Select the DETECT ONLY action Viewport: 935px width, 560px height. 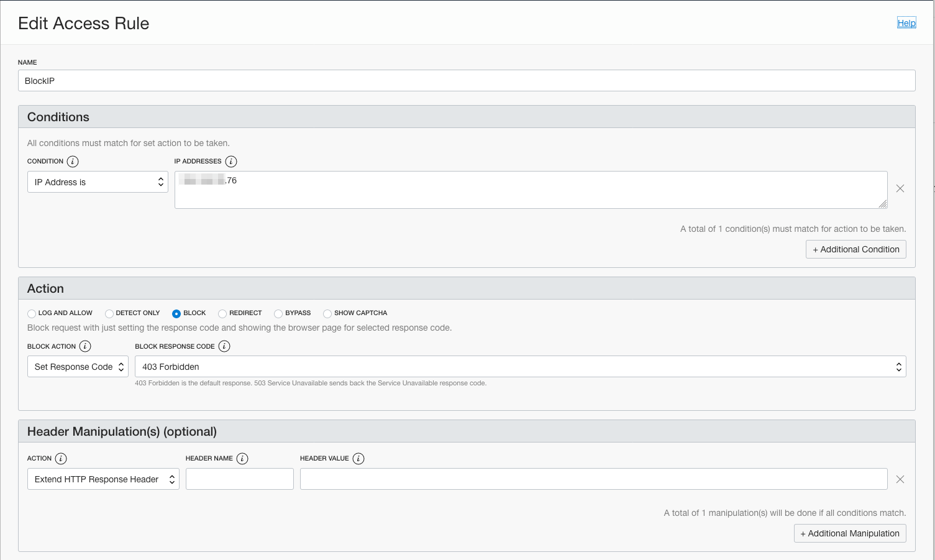pos(109,314)
